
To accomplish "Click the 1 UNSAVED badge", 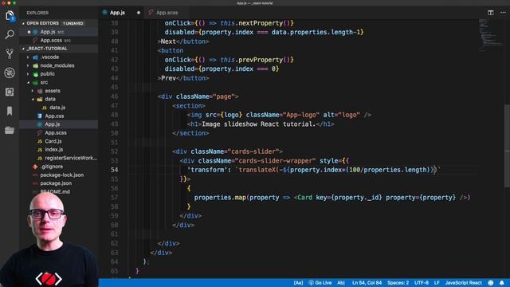I will tap(73, 23).
